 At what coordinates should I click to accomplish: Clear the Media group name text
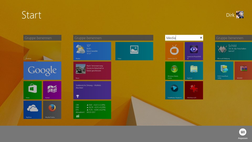[201, 38]
